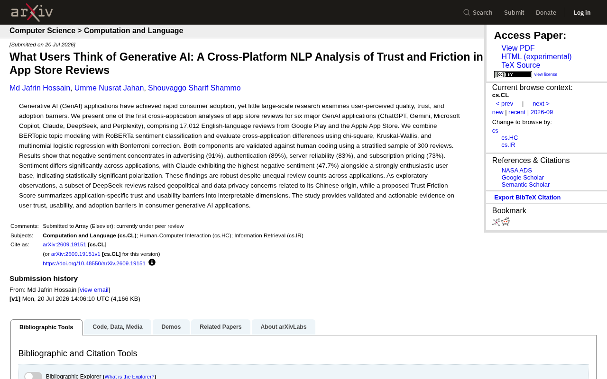Click the arXiv logo

(32, 12)
